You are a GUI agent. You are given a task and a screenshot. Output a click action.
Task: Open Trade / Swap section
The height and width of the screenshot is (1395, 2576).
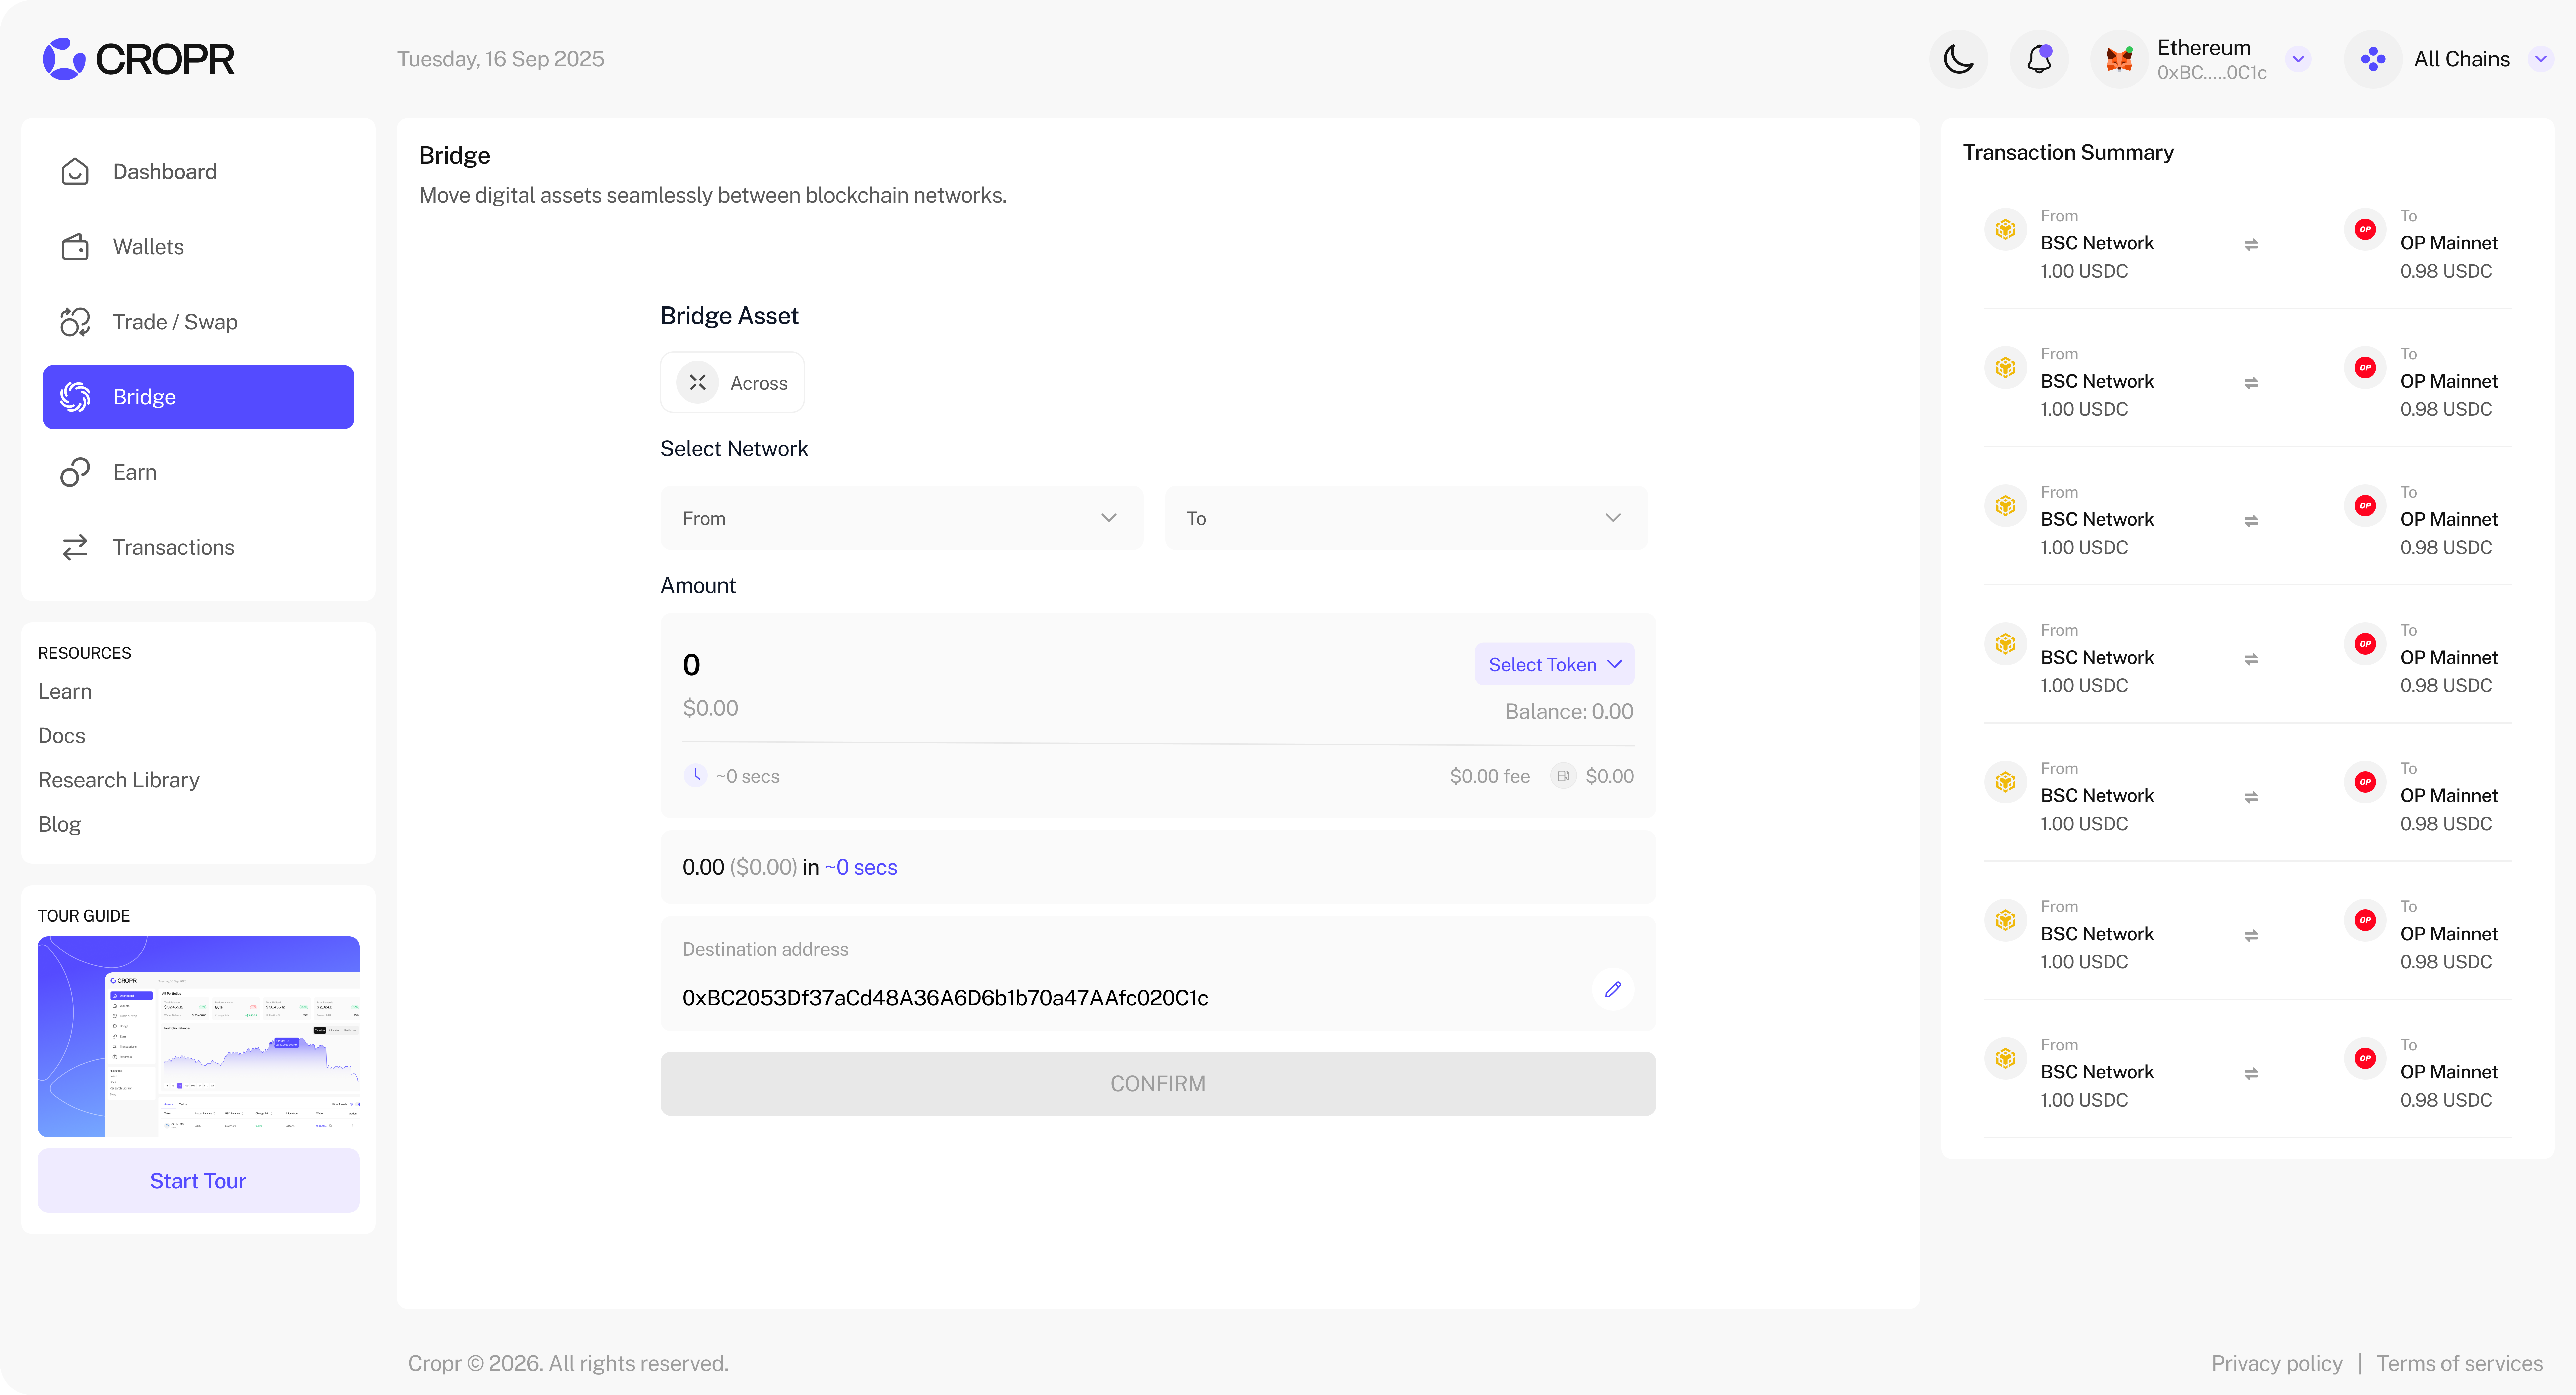(198, 322)
